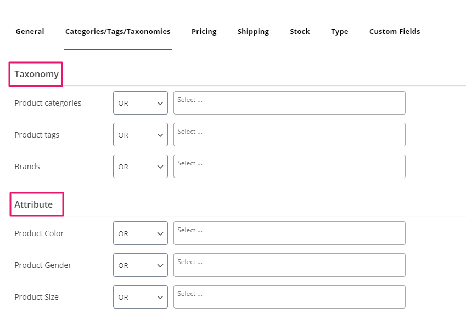The width and height of the screenshot is (466, 314).
Task: Click the Taxonomy section heading
Action: [36, 74]
